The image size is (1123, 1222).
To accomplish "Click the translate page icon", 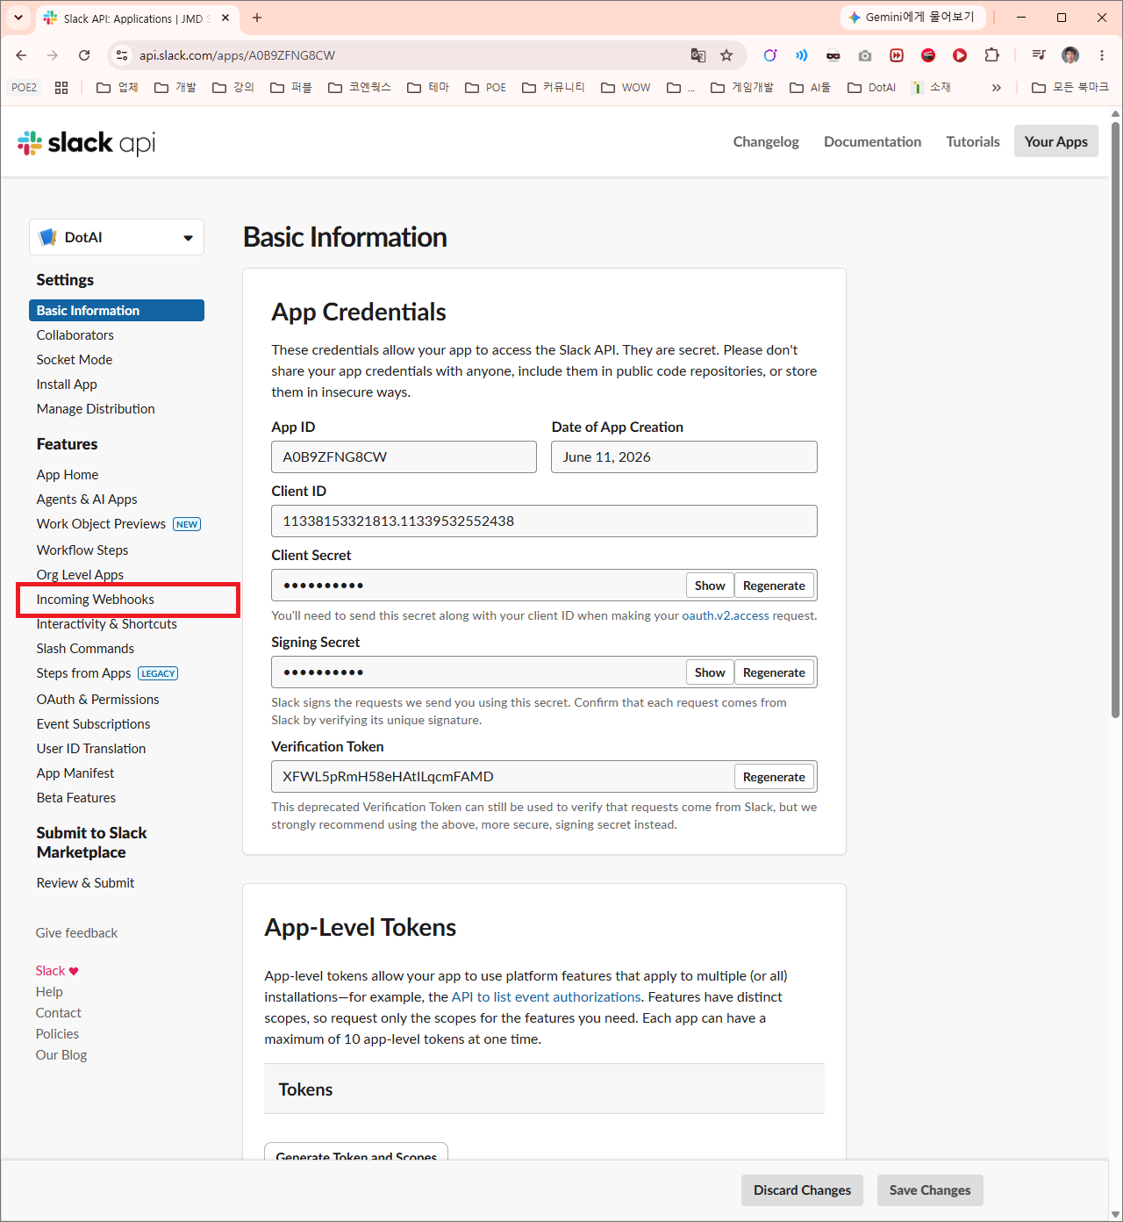I will [698, 55].
